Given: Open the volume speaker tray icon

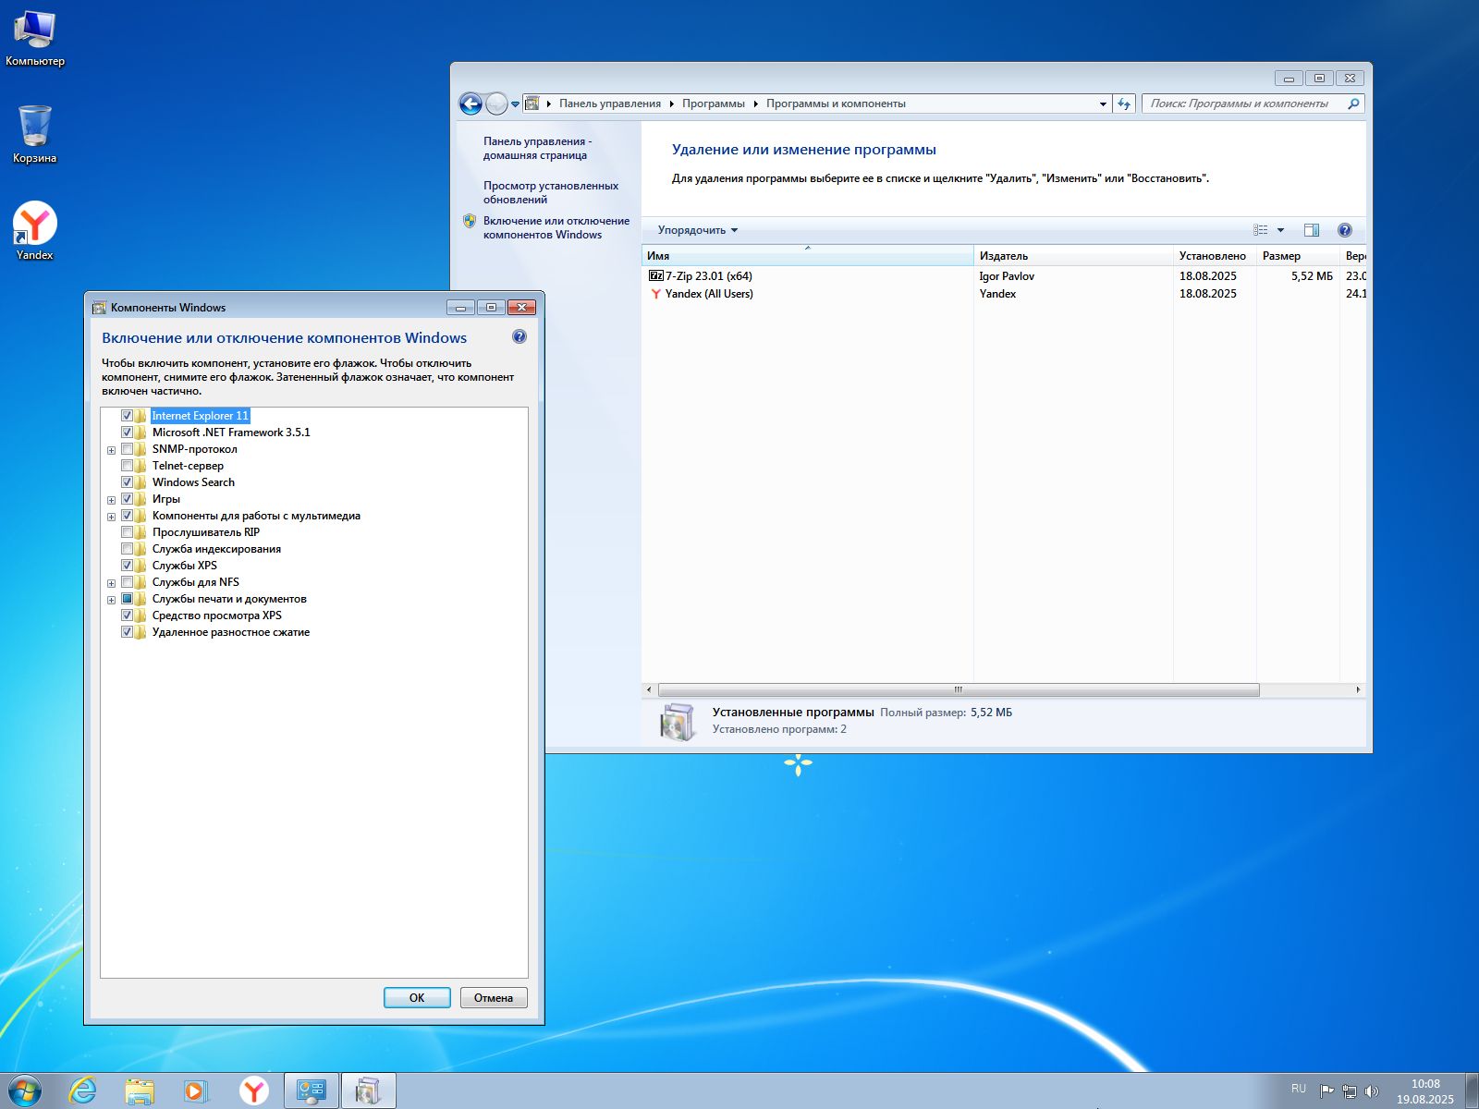Looking at the screenshot, I should click(1372, 1091).
